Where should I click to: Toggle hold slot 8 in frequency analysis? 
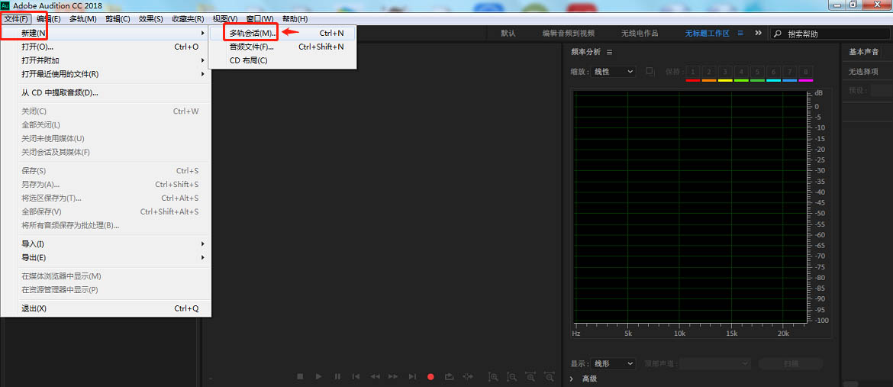click(805, 71)
